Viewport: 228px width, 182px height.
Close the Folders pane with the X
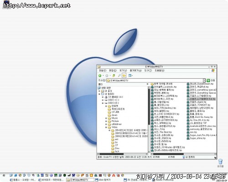pyautogui.click(x=147, y=84)
